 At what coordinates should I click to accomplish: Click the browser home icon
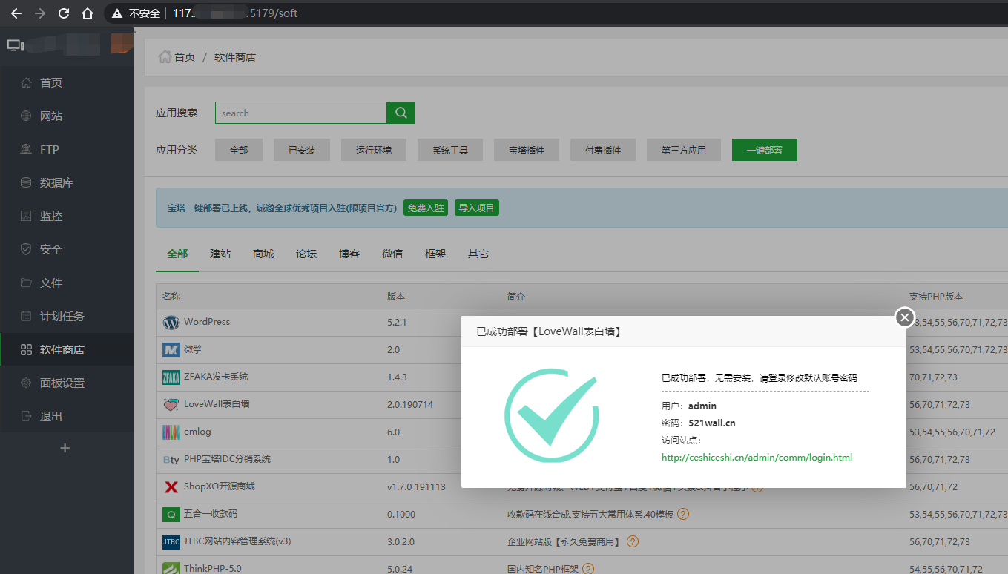point(88,13)
